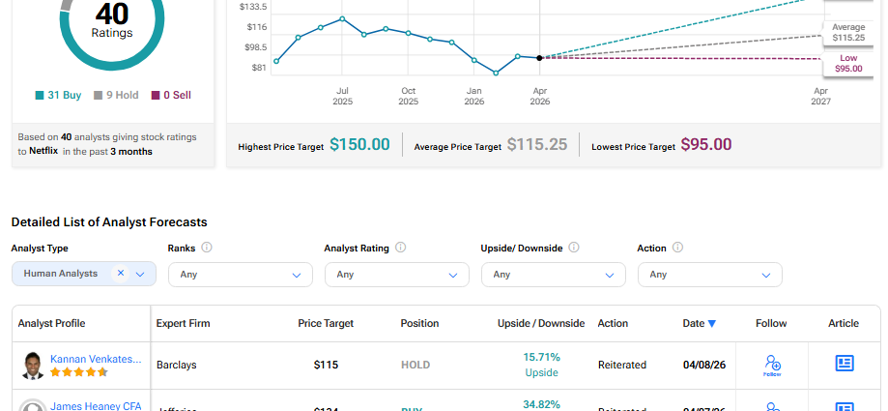Click the Ranks info icon
The height and width of the screenshot is (411, 888).
click(x=207, y=248)
